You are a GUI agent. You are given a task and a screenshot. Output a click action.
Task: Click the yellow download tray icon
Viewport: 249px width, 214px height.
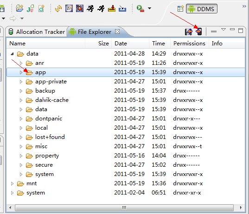[x=112, y=8]
